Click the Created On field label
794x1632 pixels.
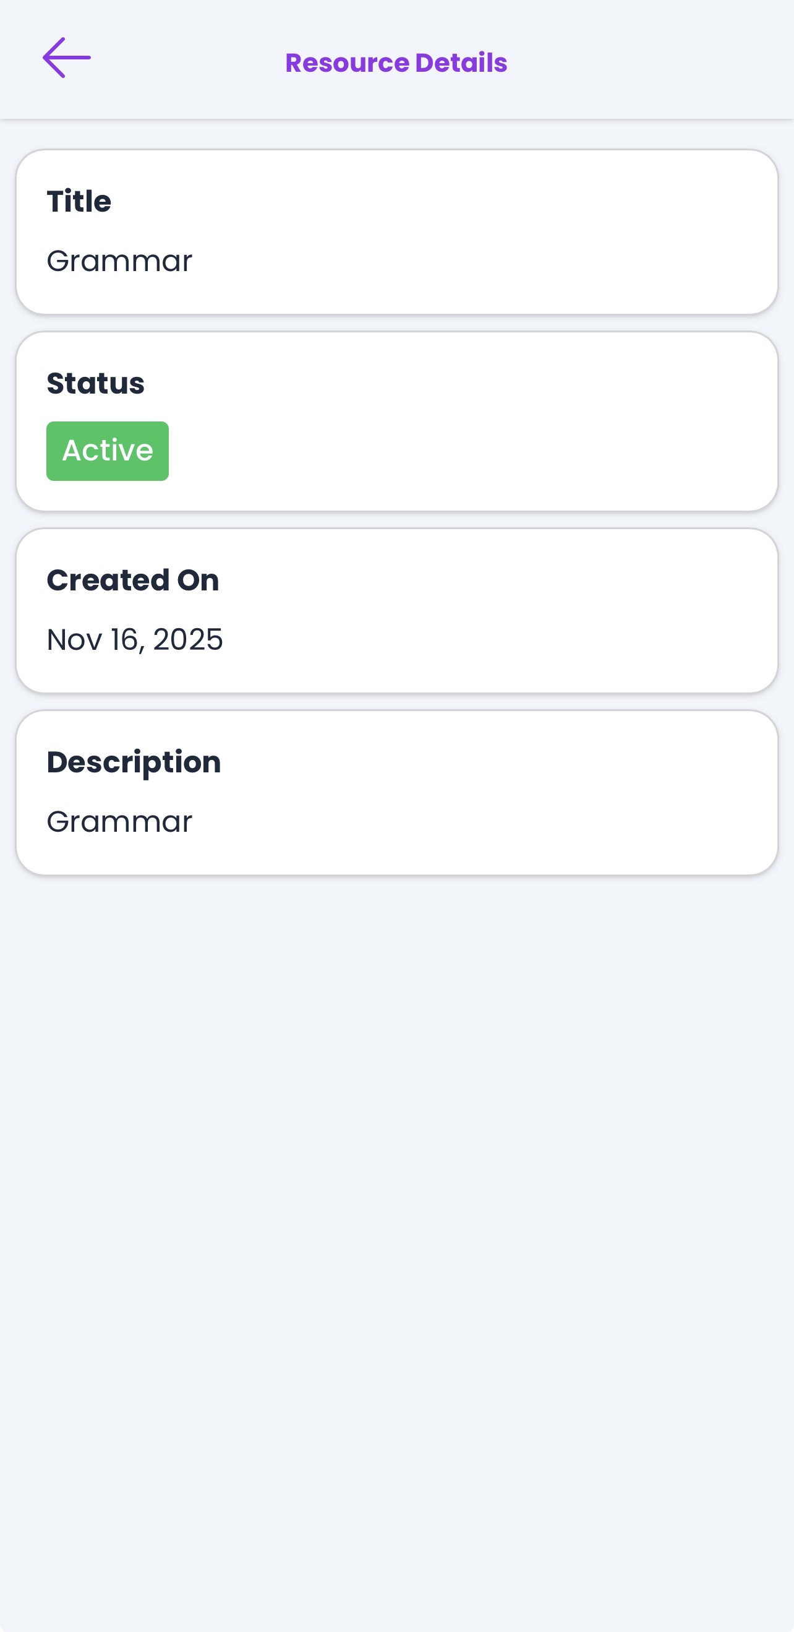coord(133,581)
